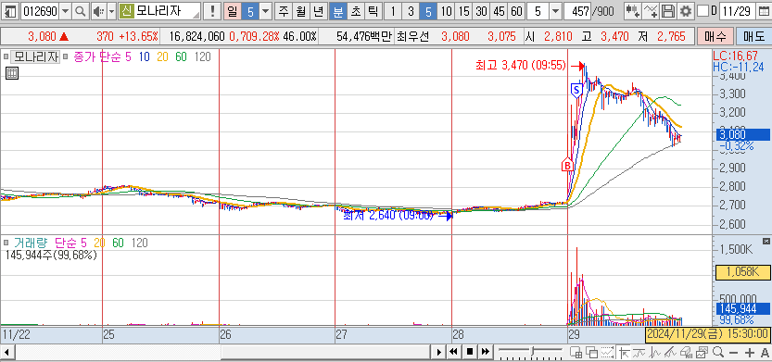772x362 pixels.
Task: Close the volume panel with X
Action: [766, 241]
